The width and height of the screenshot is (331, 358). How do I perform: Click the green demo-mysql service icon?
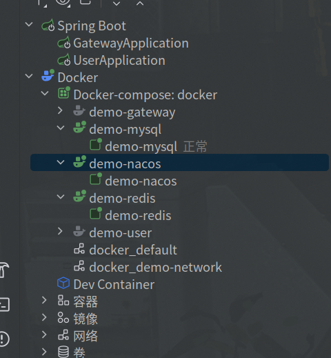coord(79,127)
